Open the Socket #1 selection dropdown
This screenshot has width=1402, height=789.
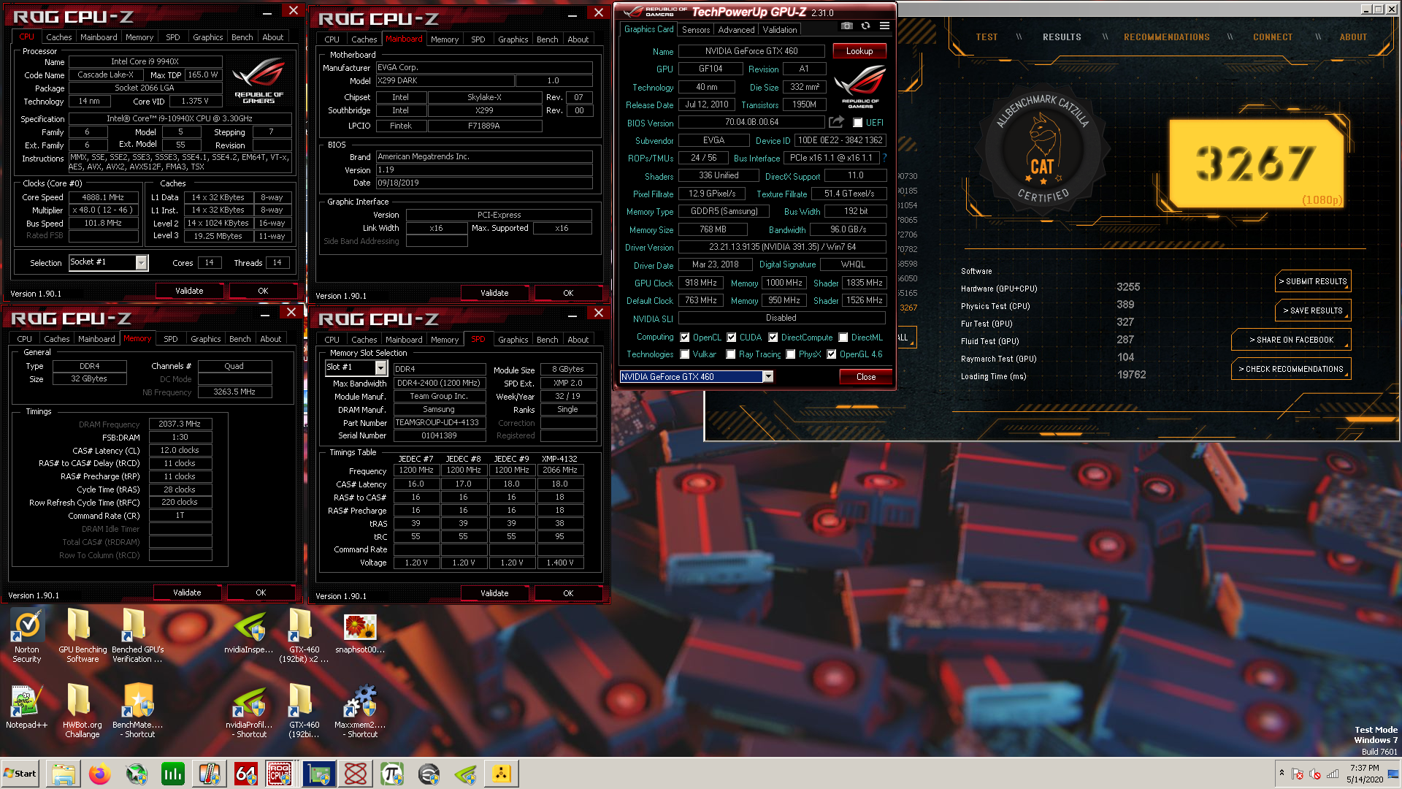[x=142, y=263]
